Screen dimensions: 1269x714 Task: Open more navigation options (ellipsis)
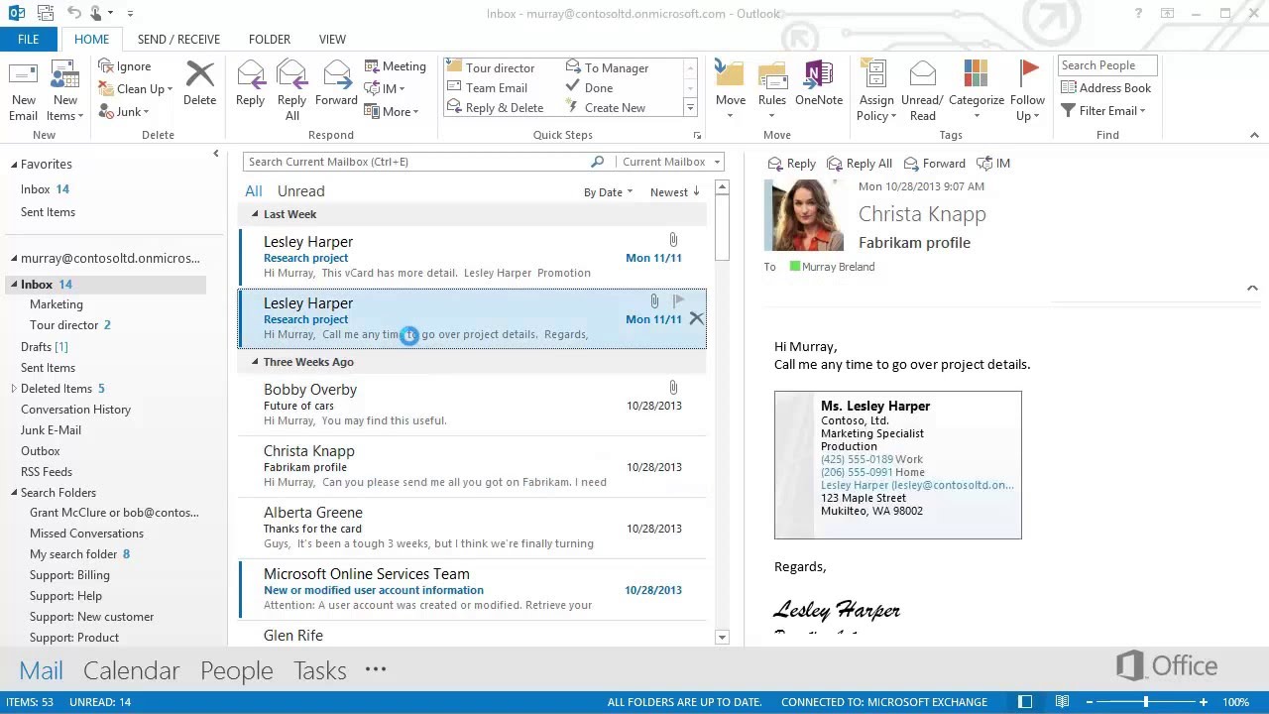375,669
